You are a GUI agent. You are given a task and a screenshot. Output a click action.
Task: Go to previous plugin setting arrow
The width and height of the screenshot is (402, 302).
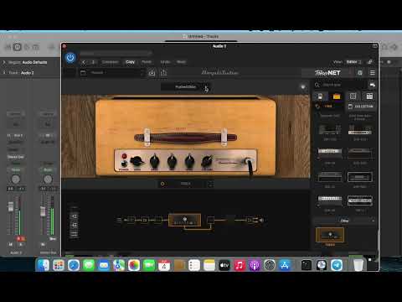tap(83, 62)
